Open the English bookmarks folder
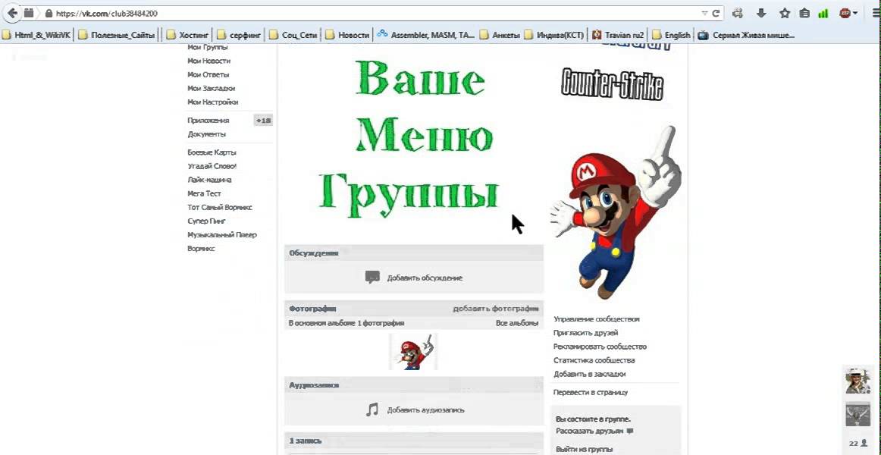The image size is (881, 455). pyautogui.click(x=672, y=35)
